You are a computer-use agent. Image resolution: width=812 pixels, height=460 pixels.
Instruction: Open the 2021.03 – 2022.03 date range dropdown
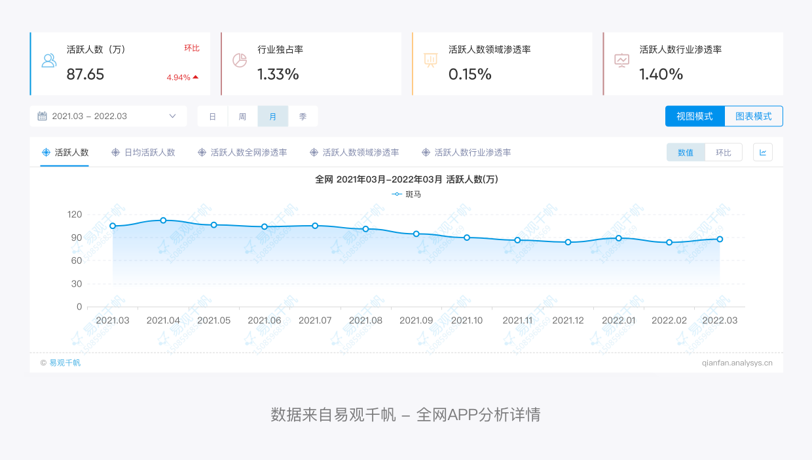click(107, 115)
